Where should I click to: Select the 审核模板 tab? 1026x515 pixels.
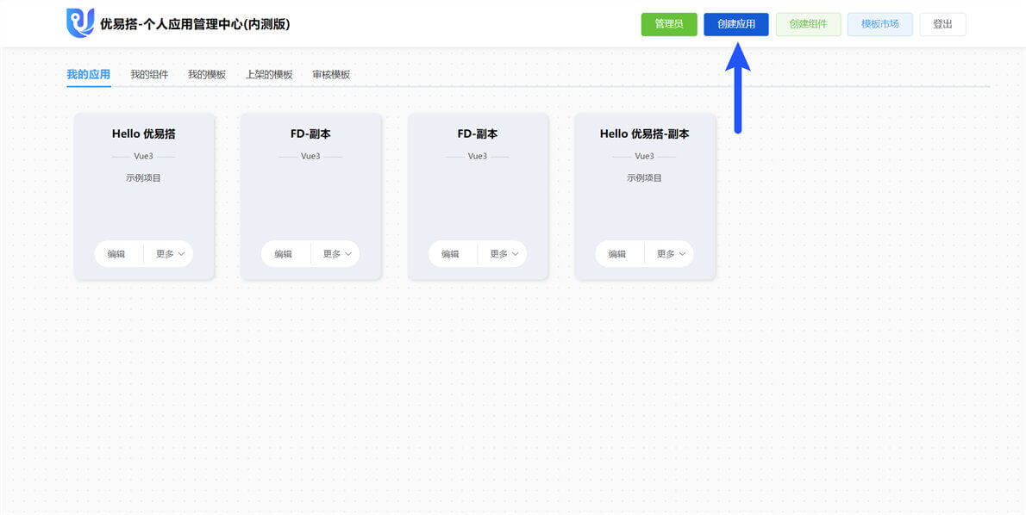pyautogui.click(x=331, y=75)
